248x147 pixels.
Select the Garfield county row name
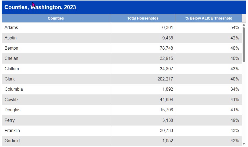12,141
